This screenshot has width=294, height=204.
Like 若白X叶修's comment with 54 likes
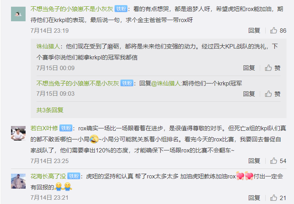278,161
